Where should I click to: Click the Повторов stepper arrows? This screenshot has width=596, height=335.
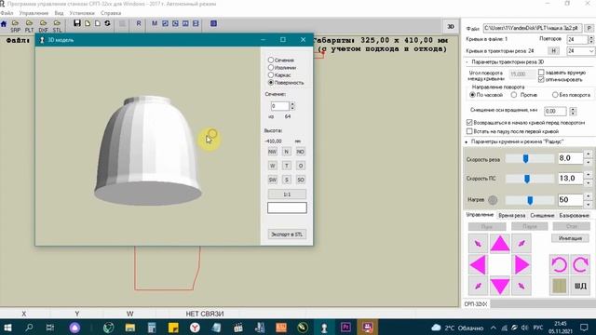click(590, 39)
